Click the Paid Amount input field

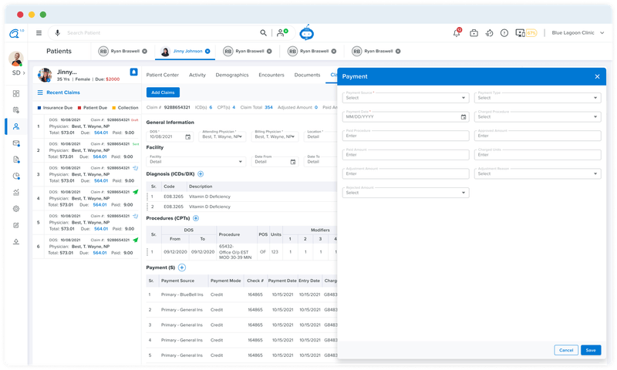tap(405, 155)
